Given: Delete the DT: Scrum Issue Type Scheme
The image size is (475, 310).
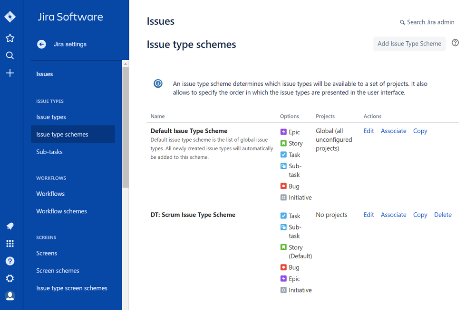Looking at the screenshot, I should tap(443, 215).
